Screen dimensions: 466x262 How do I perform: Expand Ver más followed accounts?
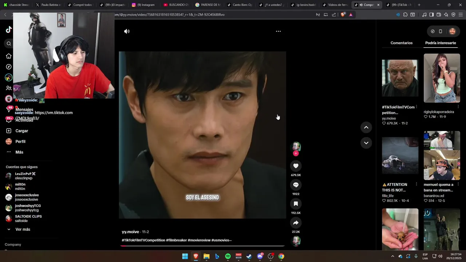pos(19,229)
